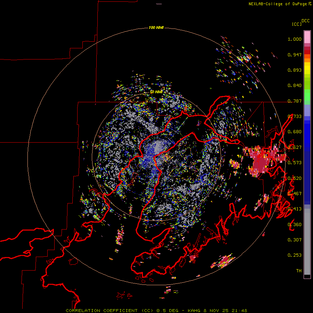Image resolution: width=313 pixels, height=313 pixels.
Task: Click the 0.893 scale value
Action: coord(295,70)
